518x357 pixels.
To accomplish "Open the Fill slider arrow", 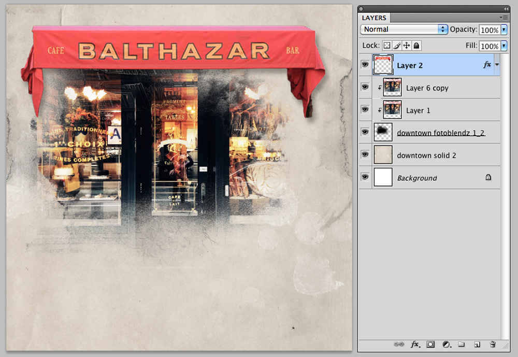I will tap(504, 46).
